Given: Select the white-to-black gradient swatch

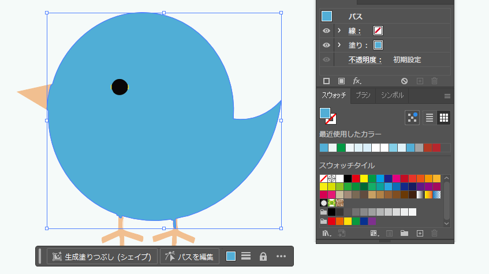Looking at the screenshot, I should [420, 195].
